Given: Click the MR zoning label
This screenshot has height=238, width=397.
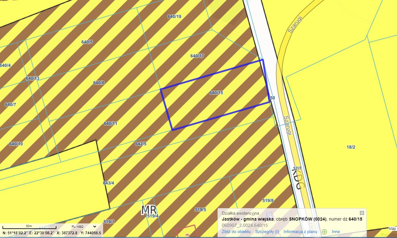Looking at the screenshot, I should 149,210.
